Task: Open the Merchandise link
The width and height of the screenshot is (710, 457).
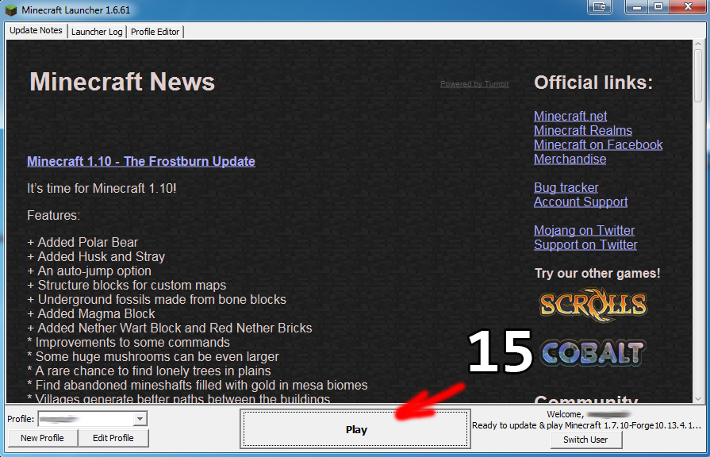Action: pos(570,159)
